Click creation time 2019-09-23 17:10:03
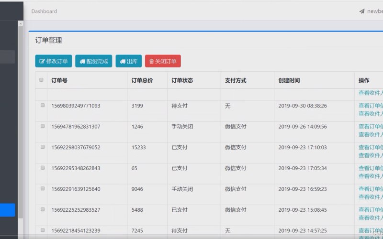The width and height of the screenshot is (383, 239). (303, 147)
